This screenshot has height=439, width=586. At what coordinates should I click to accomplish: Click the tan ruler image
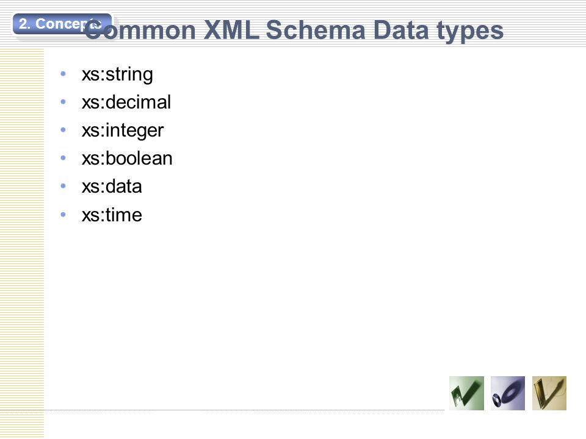tap(549, 393)
